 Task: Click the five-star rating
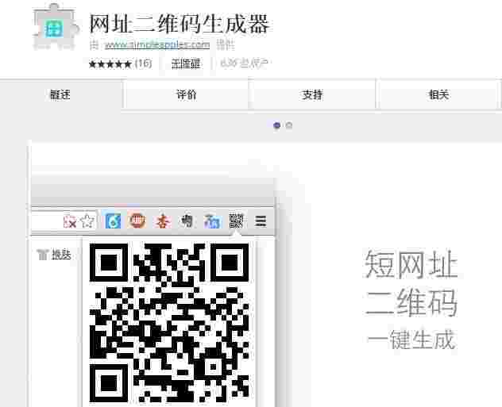tap(110, 64)
